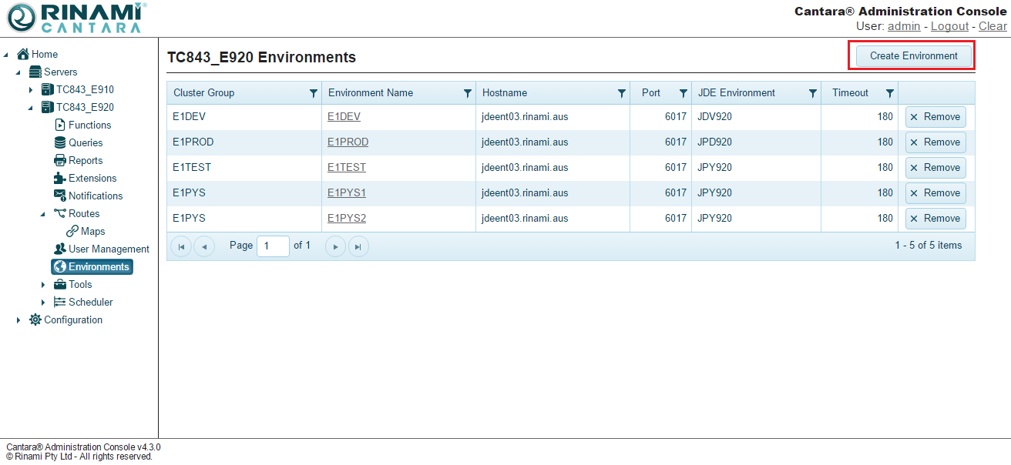Open the Port column filter

(683, 93)
